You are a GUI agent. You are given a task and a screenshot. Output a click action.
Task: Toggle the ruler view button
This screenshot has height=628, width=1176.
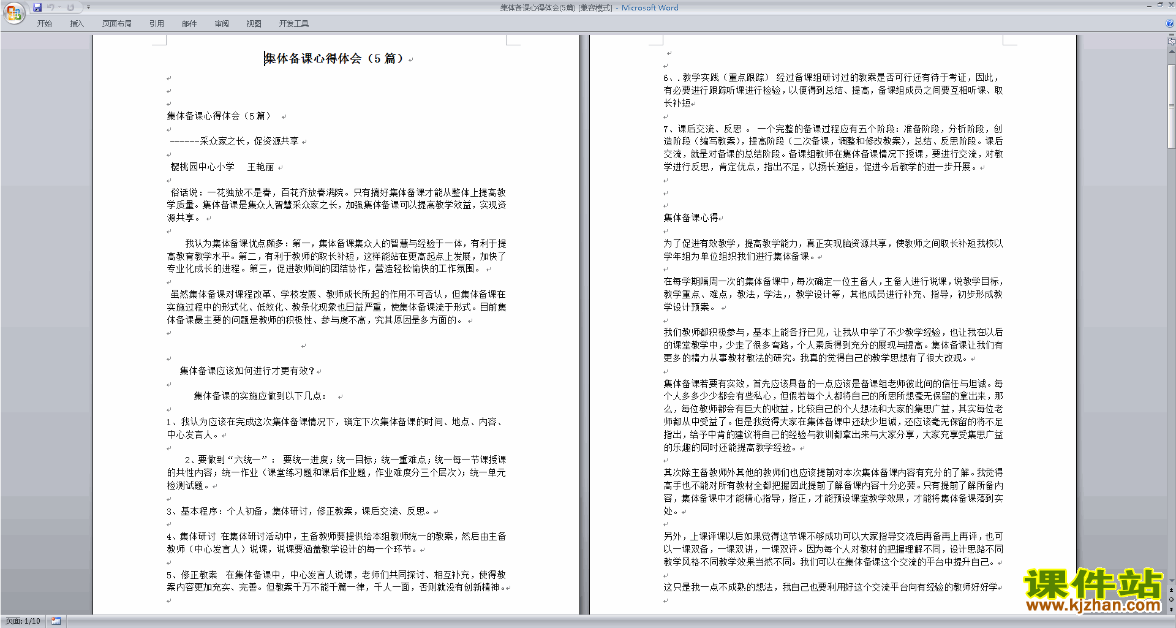tap(1172, 42)
